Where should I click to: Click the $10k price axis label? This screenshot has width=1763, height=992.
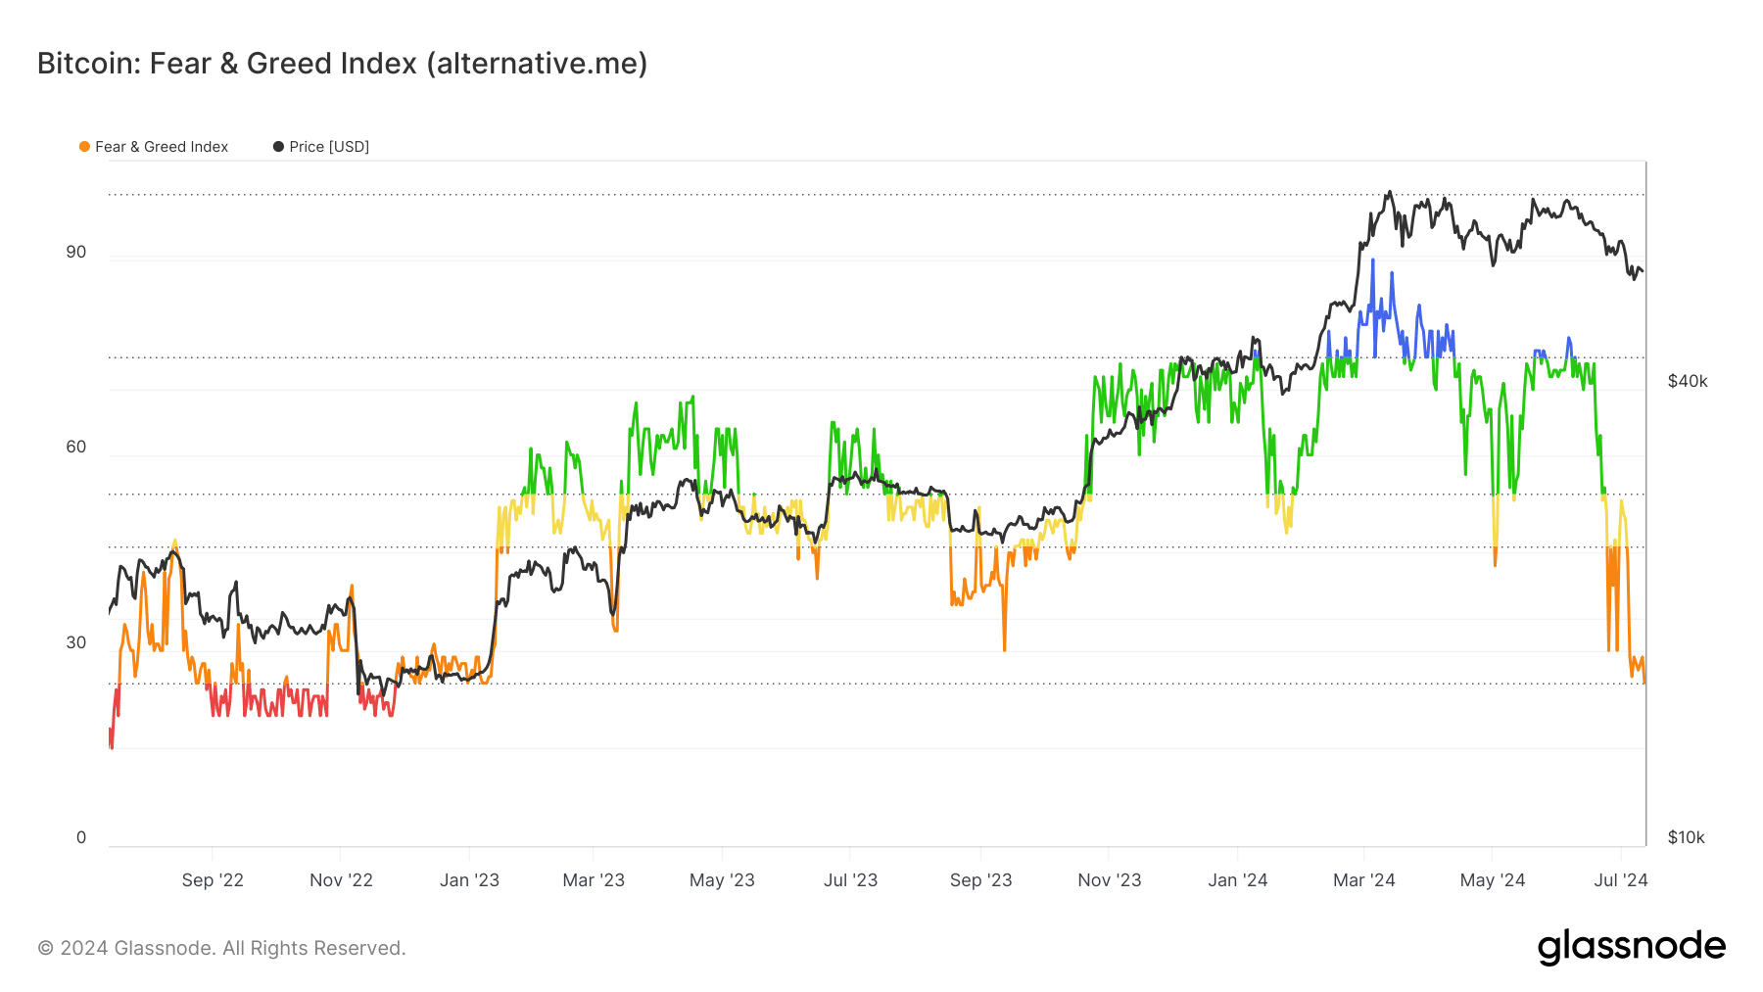pyautogui.click(x=1687, y=838)
